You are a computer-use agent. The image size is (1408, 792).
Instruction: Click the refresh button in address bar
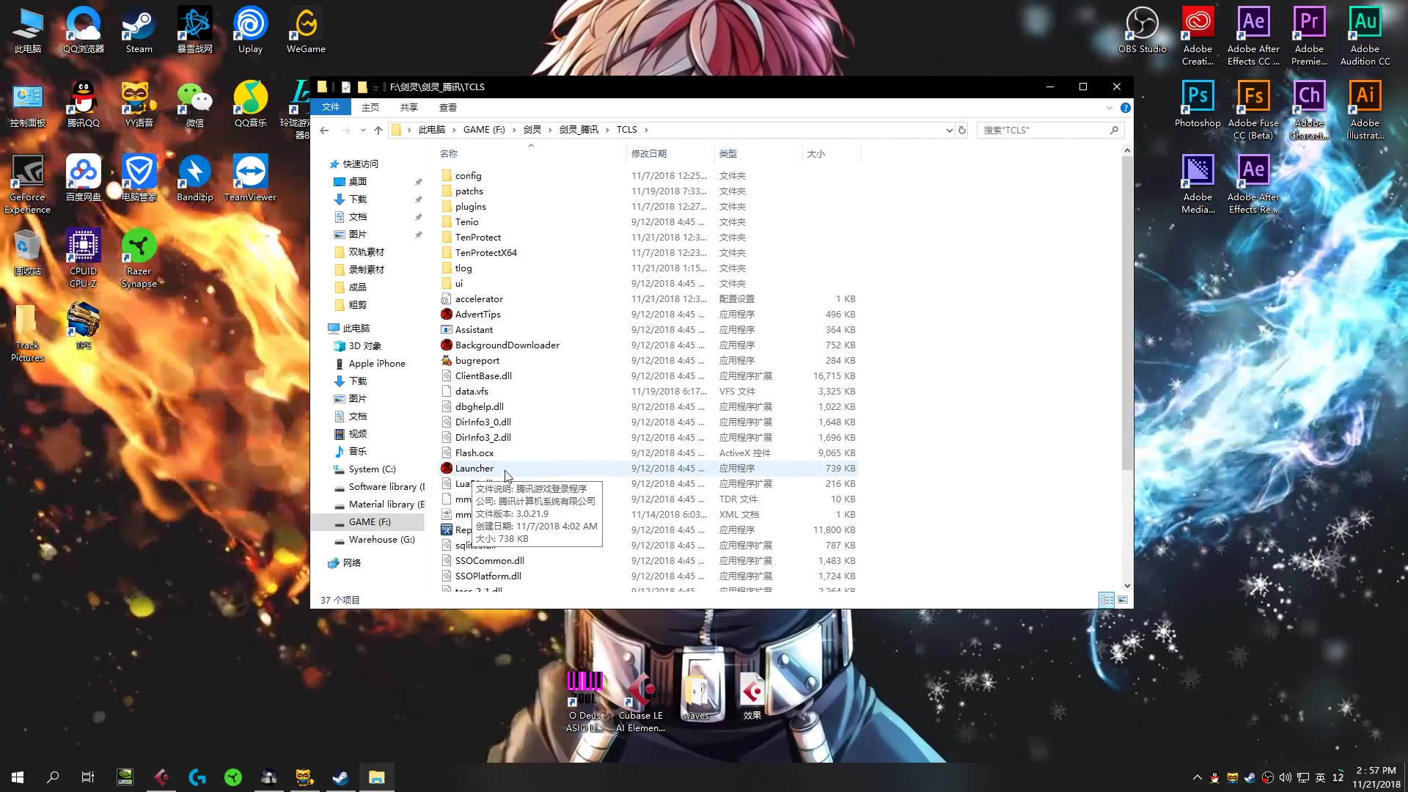point(962,130)
